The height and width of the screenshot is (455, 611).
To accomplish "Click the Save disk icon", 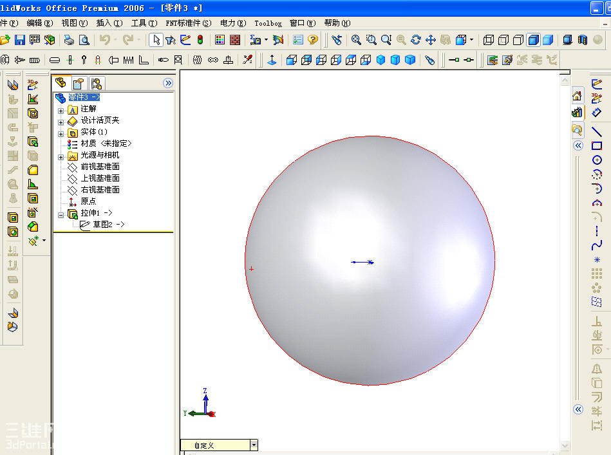I will point(19,40).
